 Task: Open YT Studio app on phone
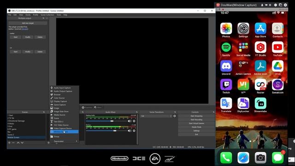click(260, 47)
